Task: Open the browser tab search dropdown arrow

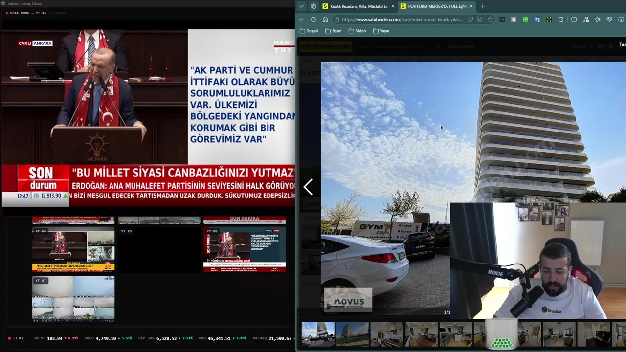Action: [302, 6]
